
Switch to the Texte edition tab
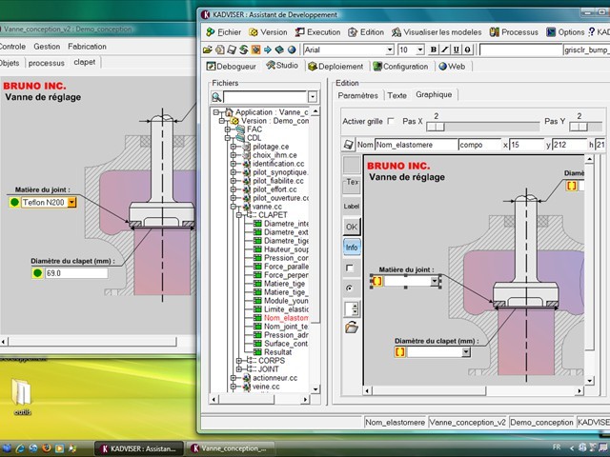point(397,95)
